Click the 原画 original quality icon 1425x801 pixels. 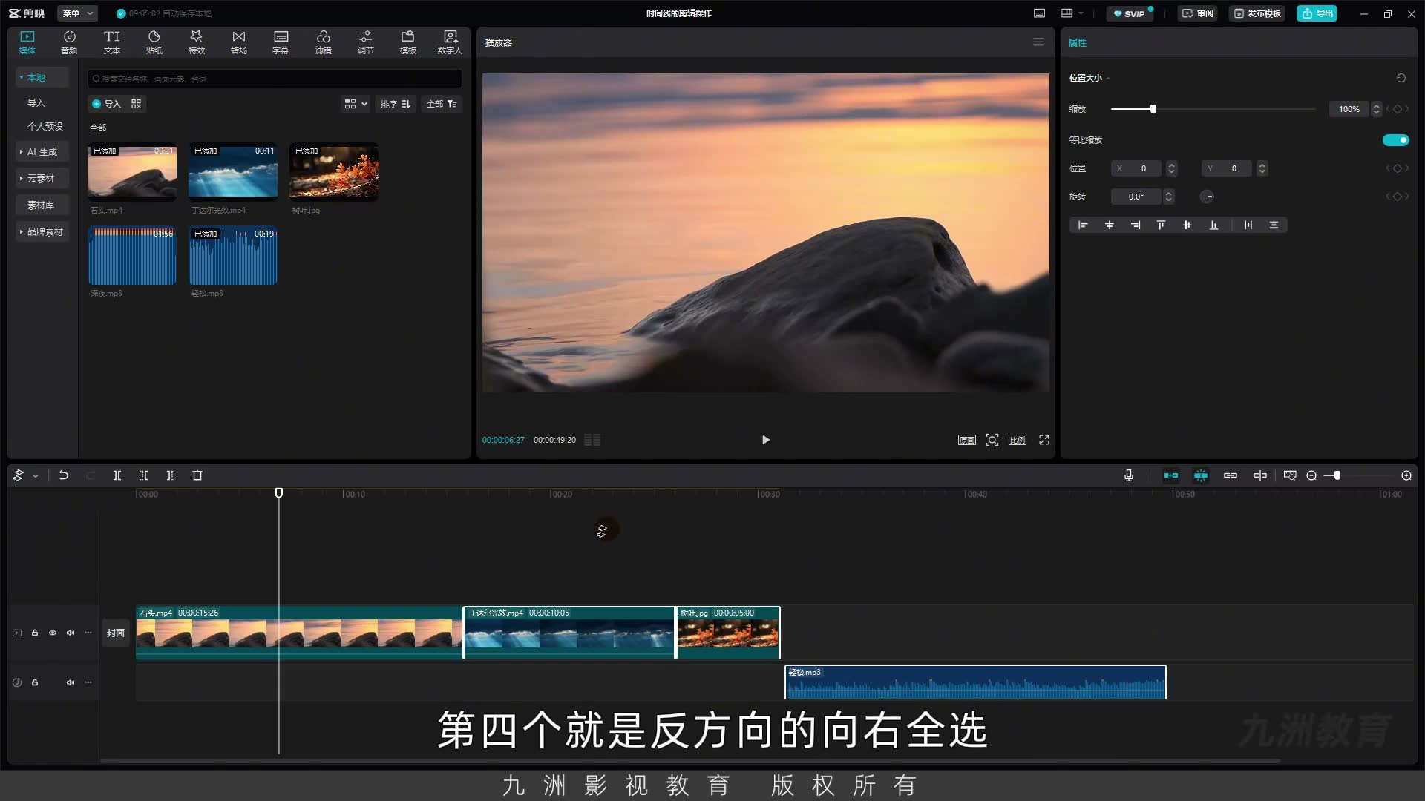point(967,440)
